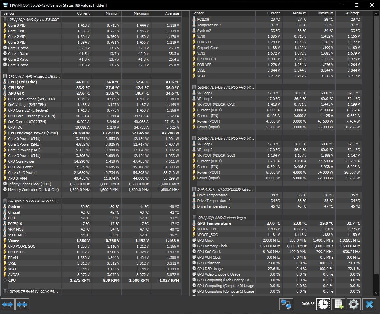The image size is (380, 314).
Task: Select the VR VOUT (VDDCR_SoC) row
Action: (276, 155)
